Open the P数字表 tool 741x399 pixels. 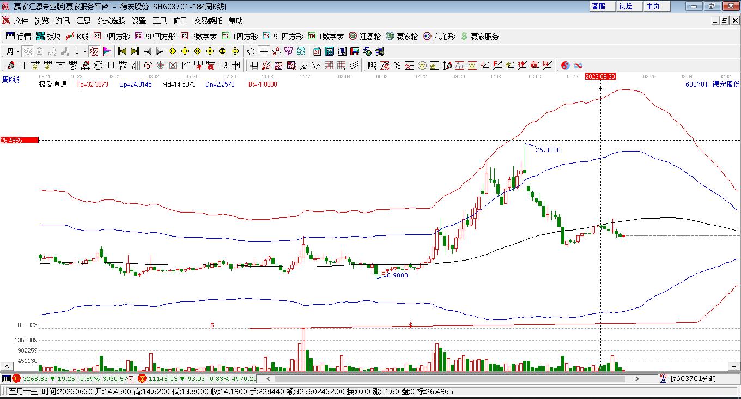[199, 37]
